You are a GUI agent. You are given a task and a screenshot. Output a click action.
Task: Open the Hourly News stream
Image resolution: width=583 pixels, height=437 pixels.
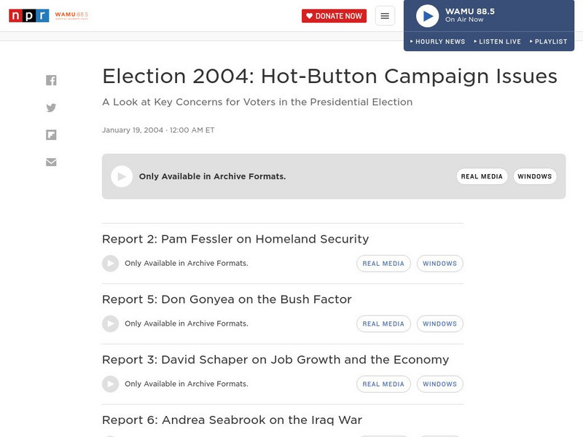tap(442, 42)
